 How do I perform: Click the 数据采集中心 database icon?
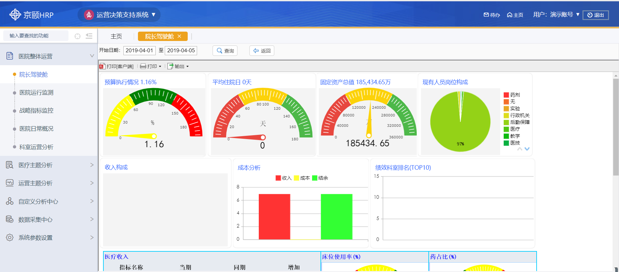click(10, 219)
